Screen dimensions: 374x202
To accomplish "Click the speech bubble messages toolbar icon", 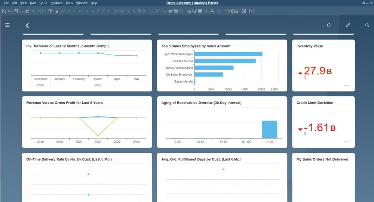I will [176, 11].
